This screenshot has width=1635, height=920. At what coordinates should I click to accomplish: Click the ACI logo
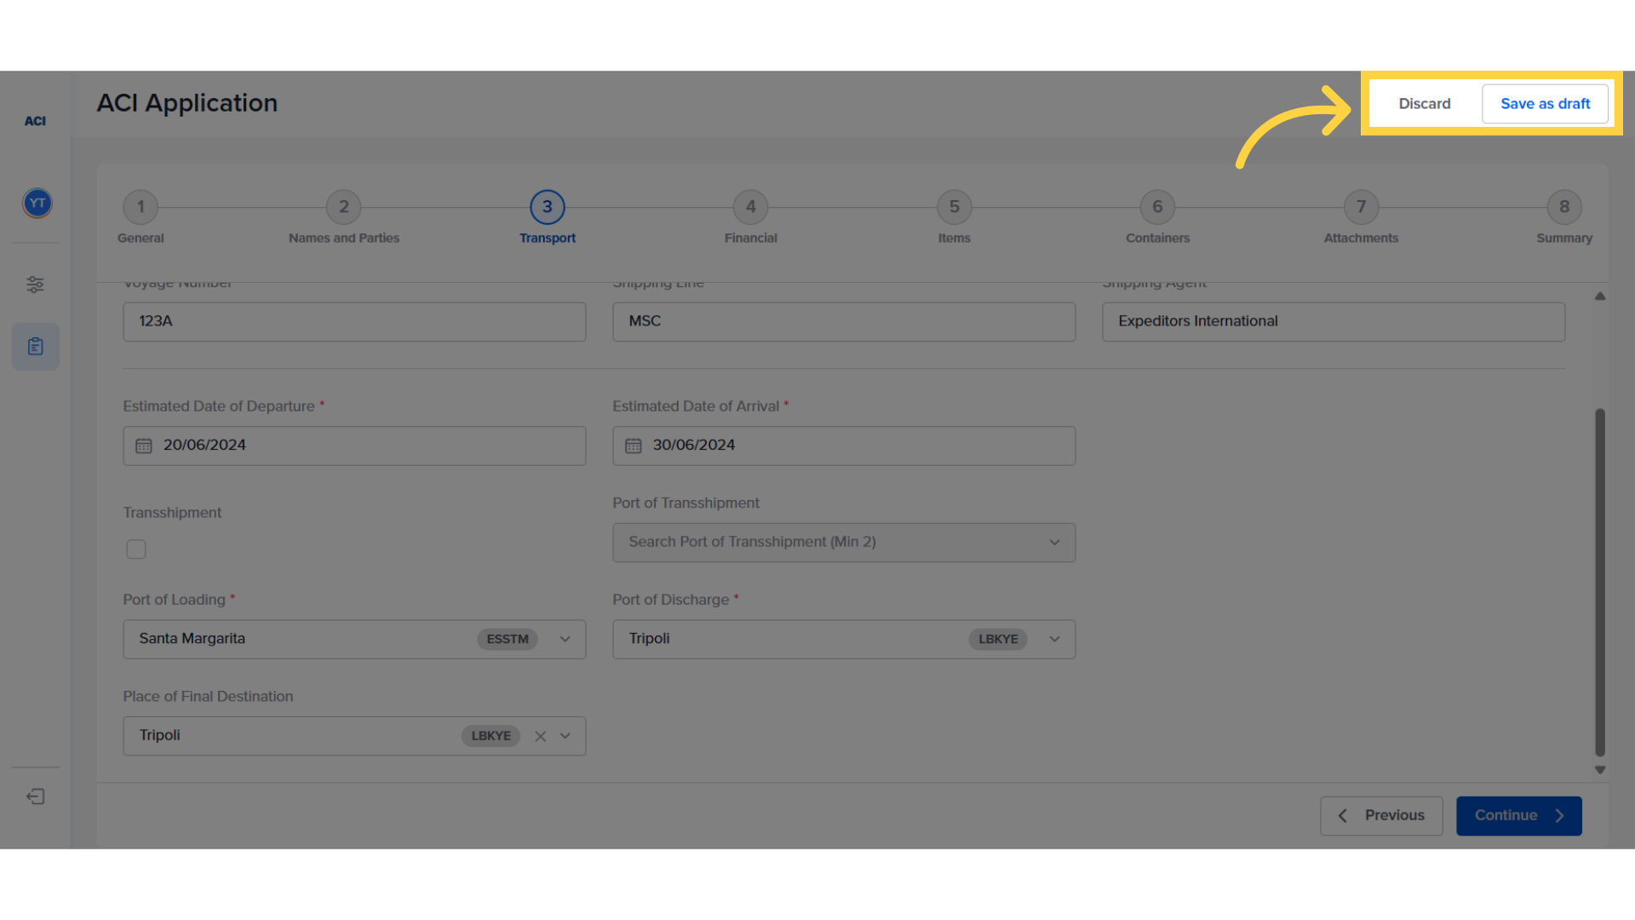click(x=35, y=120)
